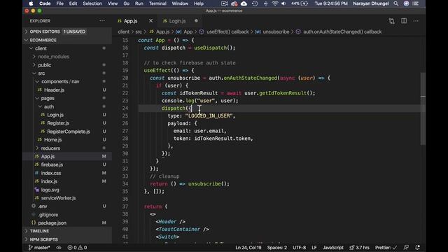Open Spotlight search icon
The width and height of the screenshot is (448, 252).
point(396,3)
